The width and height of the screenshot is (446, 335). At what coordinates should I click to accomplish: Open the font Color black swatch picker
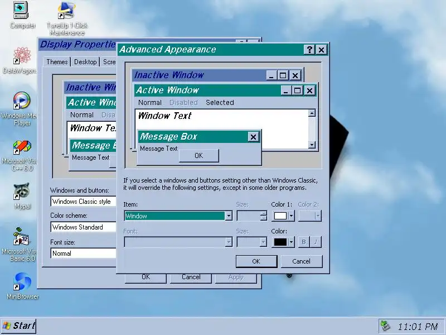coord(283,242)
